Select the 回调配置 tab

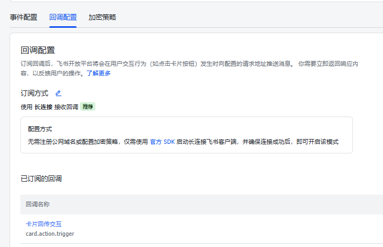tap(63, 17)
